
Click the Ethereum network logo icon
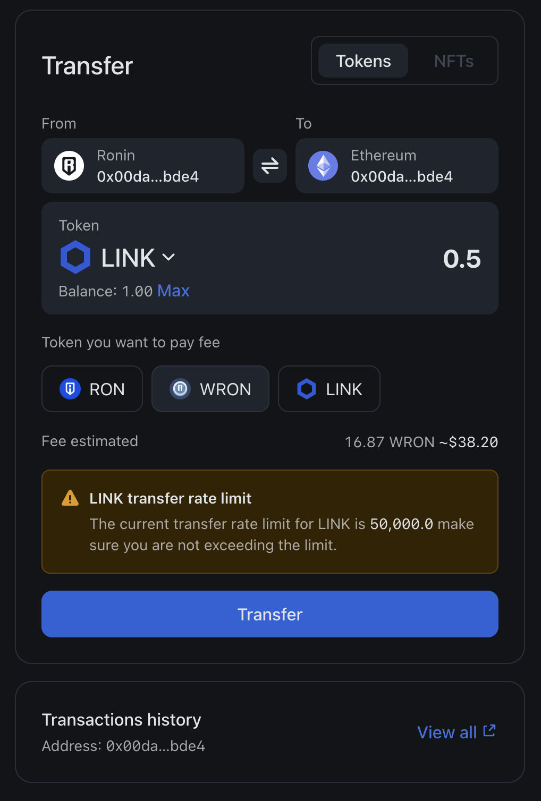tap(323, 166)
